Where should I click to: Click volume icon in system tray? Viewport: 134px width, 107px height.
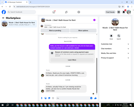(x=121, y=105)
